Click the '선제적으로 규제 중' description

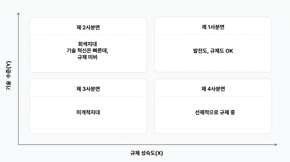pos(213,112)
